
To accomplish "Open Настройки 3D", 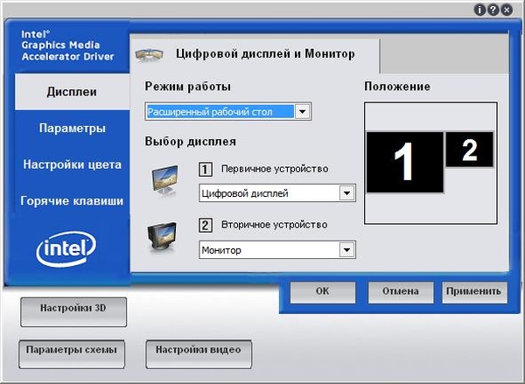I will pyautogui.click(x=73, y=311).
